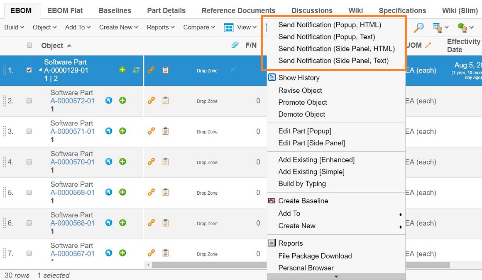Viewport: 482px width, 280px height.
Task: Open part link A-0000568-01
Action: pyautogui.click(x=72, y=223)
